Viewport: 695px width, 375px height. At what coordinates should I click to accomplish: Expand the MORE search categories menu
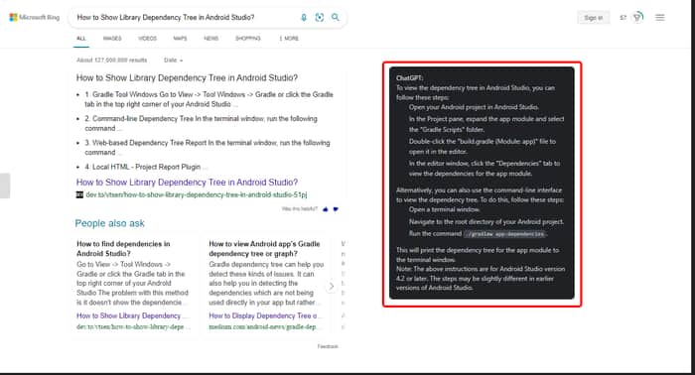[289, 39]
